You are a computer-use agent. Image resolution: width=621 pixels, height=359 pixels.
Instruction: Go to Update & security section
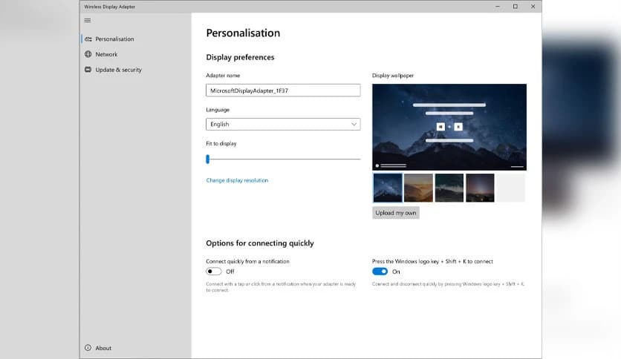(118, 70)
